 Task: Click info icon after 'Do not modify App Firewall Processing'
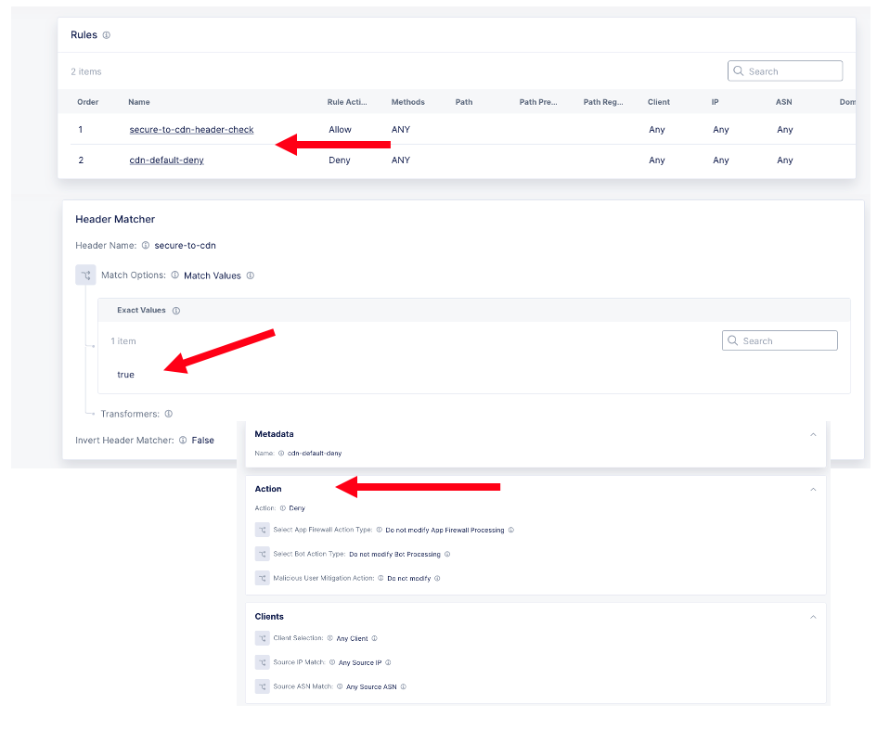tap(510, 530)
